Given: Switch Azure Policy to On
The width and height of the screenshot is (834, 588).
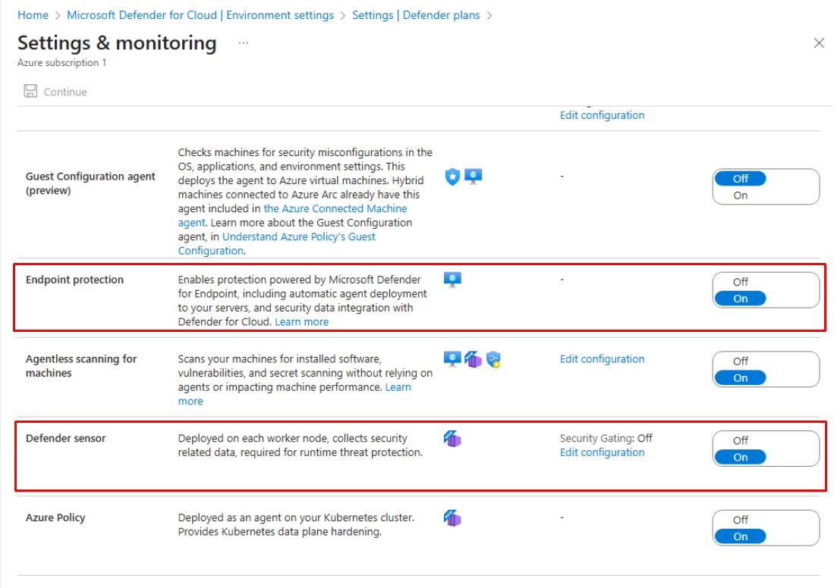Looking at the screenshot, I should coord(740,536).
